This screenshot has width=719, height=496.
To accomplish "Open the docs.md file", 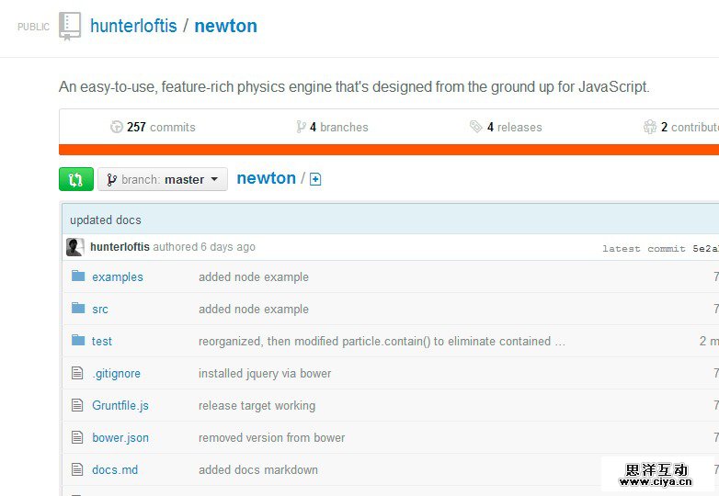I will 115,470.
